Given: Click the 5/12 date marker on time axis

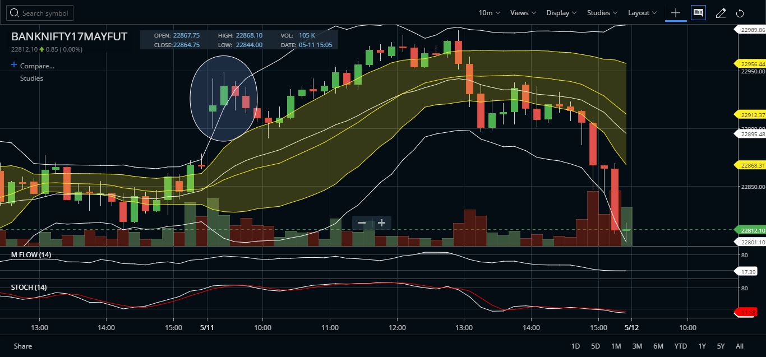Looking at the screenshot, I should click(x=631, y=327).
